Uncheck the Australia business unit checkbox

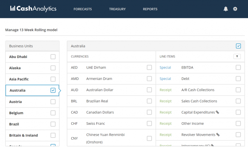pyautogui.click(x=53, y=90)
